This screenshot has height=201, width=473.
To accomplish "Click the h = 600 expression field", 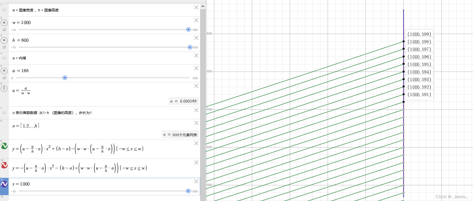I will pos(21,40).
